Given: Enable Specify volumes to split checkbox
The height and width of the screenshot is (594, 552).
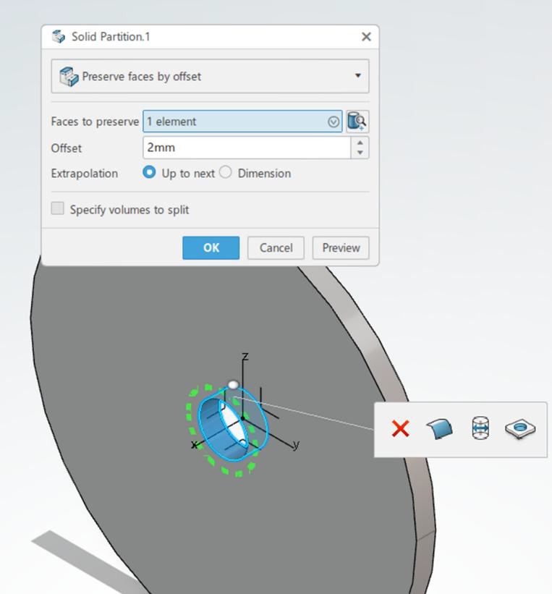Looking at the screenshot, I should tap(58, 208).
